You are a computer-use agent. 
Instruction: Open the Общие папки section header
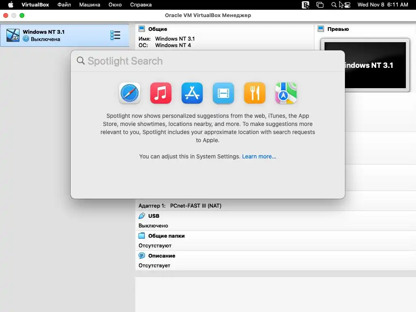(166, 236)
